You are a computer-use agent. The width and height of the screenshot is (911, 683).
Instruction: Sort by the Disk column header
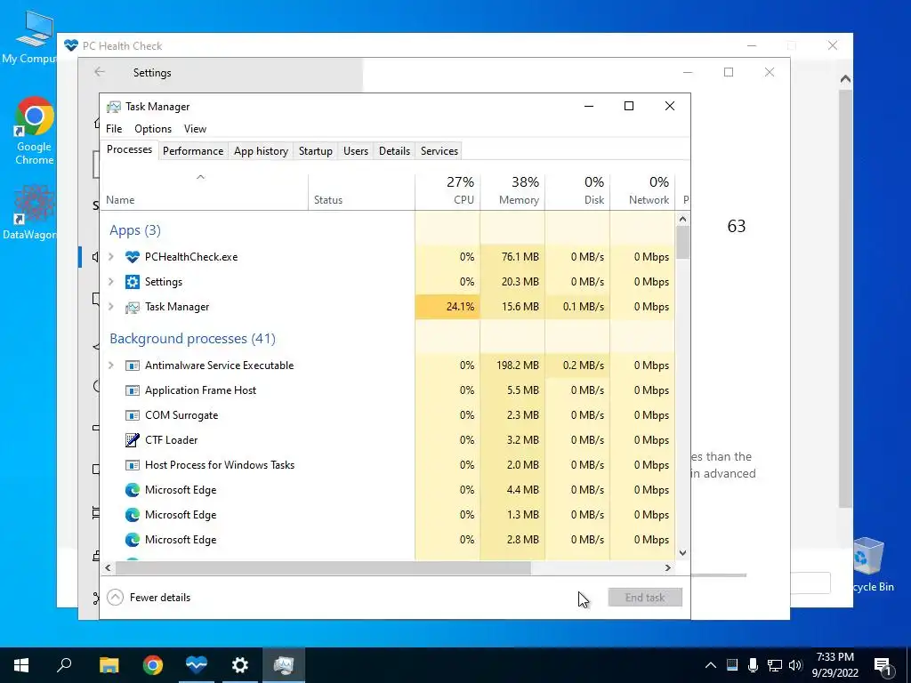[x=577, y=192]
